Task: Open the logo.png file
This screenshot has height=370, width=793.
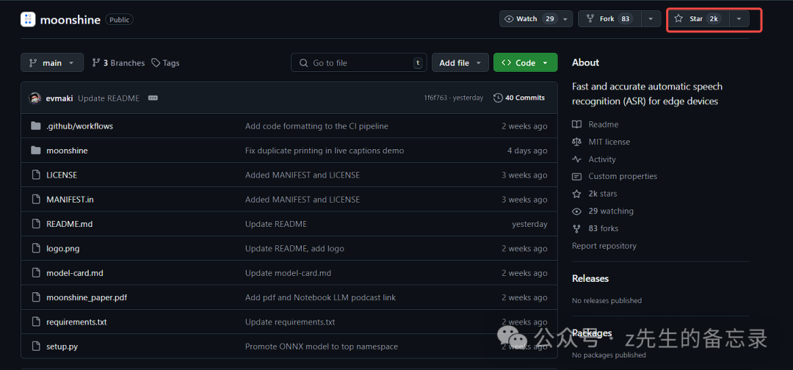Action: click(62, 249)
